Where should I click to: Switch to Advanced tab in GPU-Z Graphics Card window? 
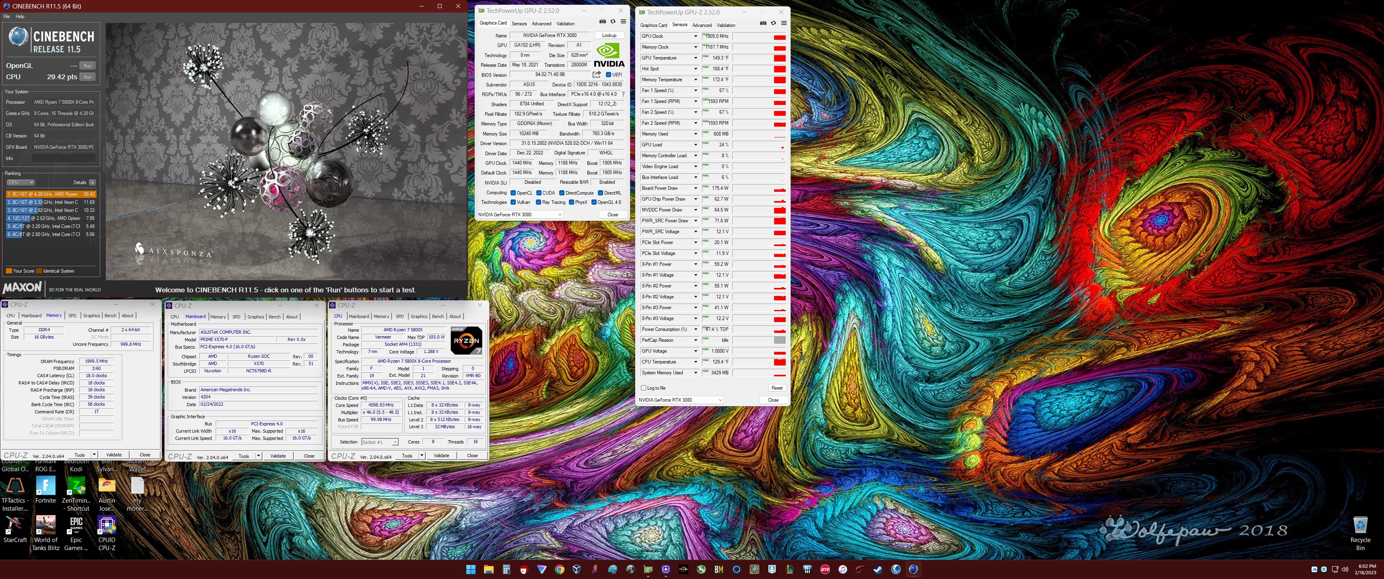[541, 24]
